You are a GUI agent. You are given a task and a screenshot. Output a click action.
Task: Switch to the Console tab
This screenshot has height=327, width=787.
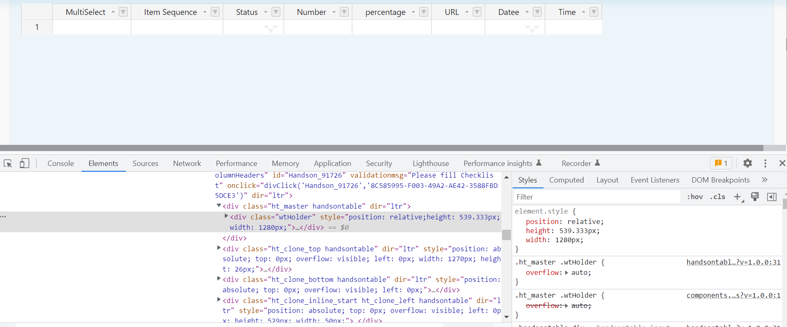(60, 163)
